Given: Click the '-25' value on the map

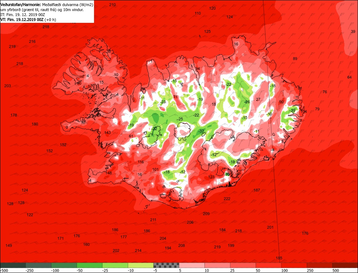Looking at the screenshot, I should (x=180, y=119).
